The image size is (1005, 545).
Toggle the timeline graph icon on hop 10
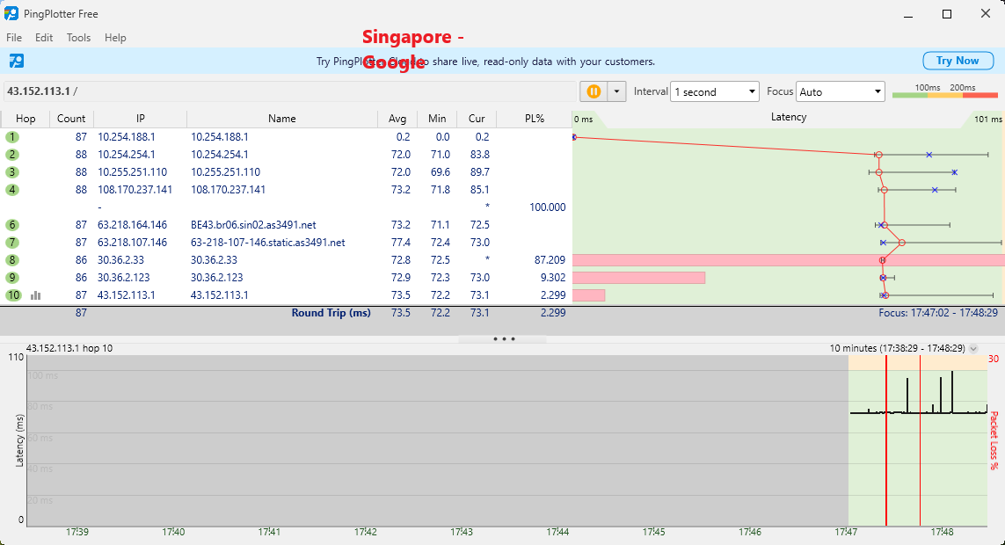(x=36, y=295)
